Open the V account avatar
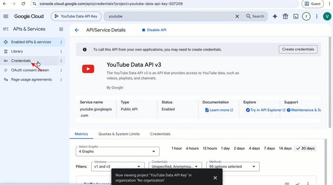The width and height of the screenshot is (333, 185). pos(327,16)
